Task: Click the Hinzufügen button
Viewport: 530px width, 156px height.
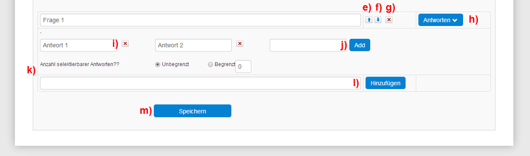Action: (386, 83)
